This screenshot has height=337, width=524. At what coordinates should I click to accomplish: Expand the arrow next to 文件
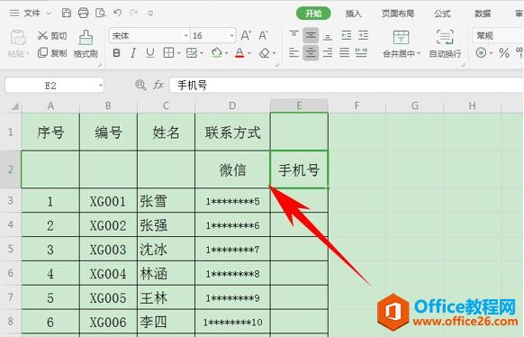[49, 14]
